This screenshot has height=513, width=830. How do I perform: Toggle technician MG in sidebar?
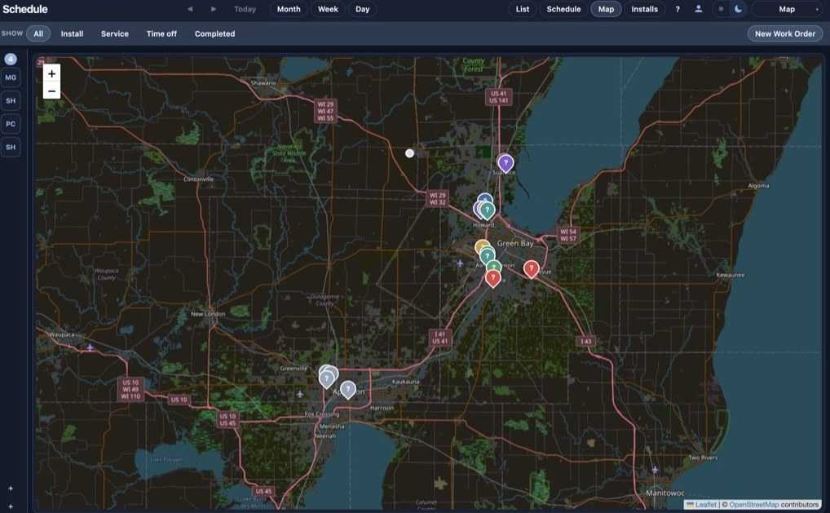(11, 77)
